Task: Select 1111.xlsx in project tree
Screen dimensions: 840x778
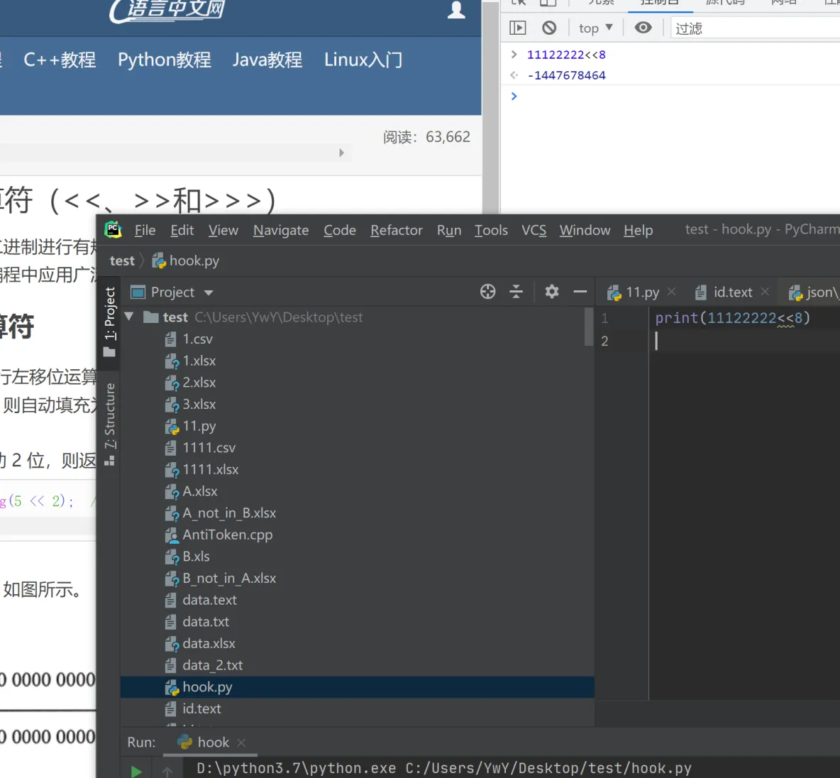Action: [358, 470]
